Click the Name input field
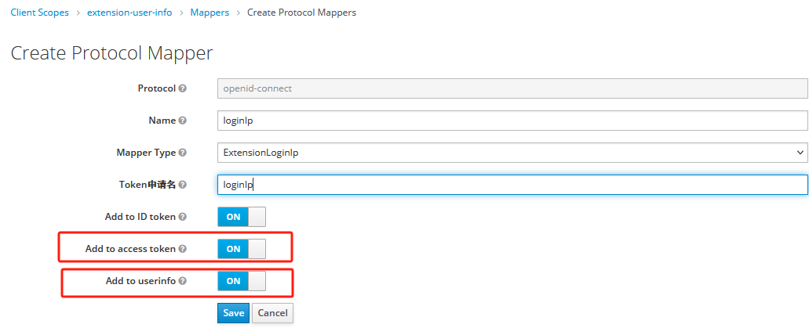The height and width of the screenshot is (335, 809). (512, 121)
